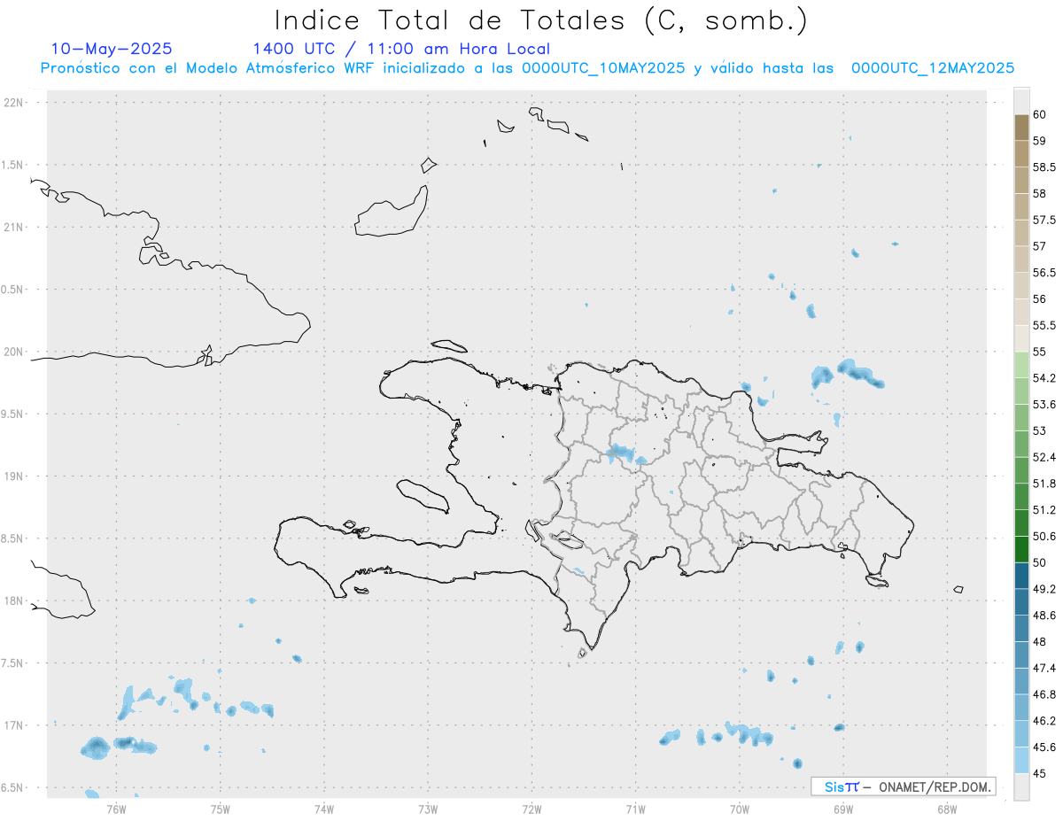Click the "59" colorbar value
The image size is (1063, 821).
pos(1039,141)
